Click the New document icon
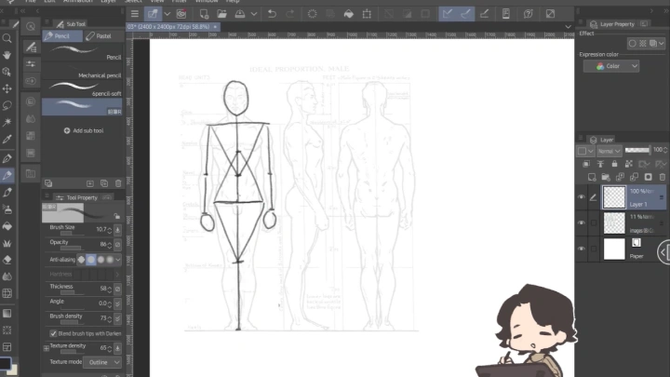The image size is (670, 377). [x=204, y=14]
